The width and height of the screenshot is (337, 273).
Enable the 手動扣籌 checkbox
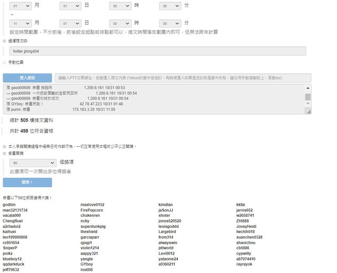click(5, 62)
